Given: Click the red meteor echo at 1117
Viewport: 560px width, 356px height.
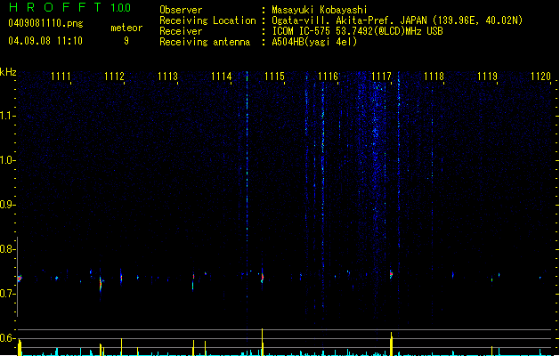Looking at the screenshot, I should click(x=391, y=274).
